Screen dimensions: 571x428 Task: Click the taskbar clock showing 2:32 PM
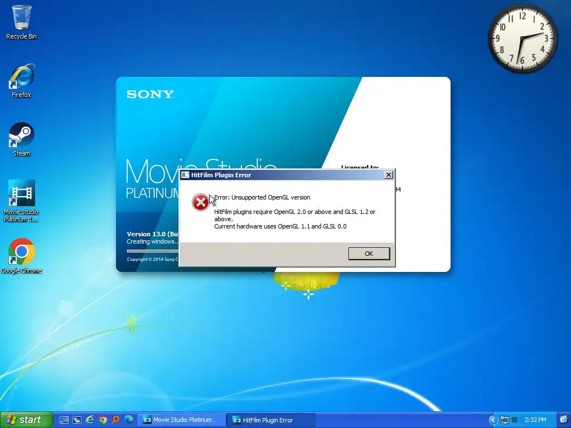pos(535,420)
